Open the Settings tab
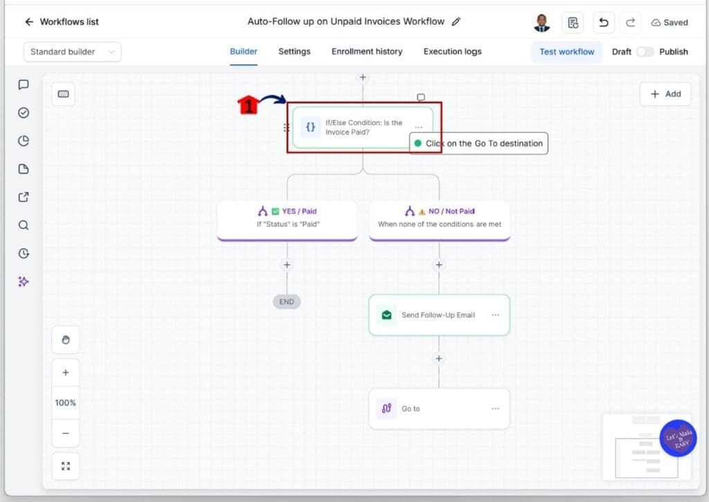 294,51
